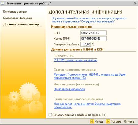Click the Отмена button
Screen dimensions: 138x125
pyautogui.click(x=129, y=122)
